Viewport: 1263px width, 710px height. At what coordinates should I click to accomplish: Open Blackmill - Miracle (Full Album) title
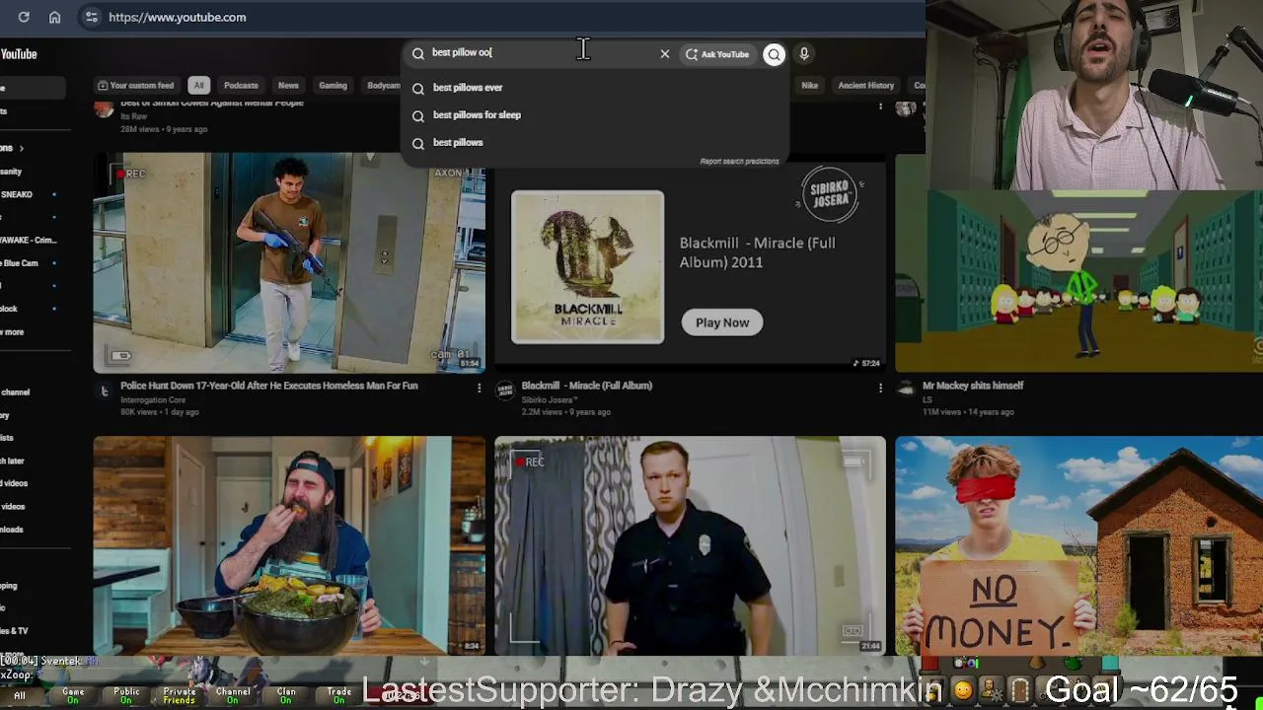coord(586,386)
